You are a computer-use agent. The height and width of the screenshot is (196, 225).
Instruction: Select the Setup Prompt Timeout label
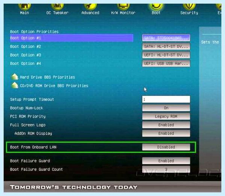32,99
